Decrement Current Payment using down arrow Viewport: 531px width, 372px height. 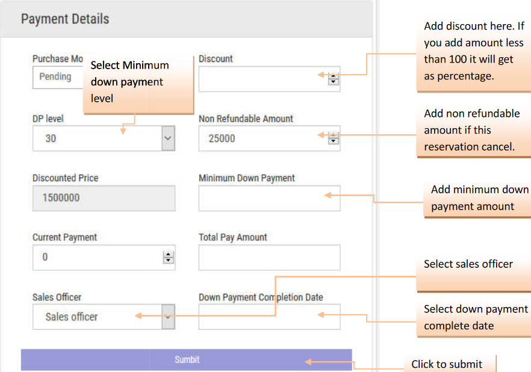[169, 260]
